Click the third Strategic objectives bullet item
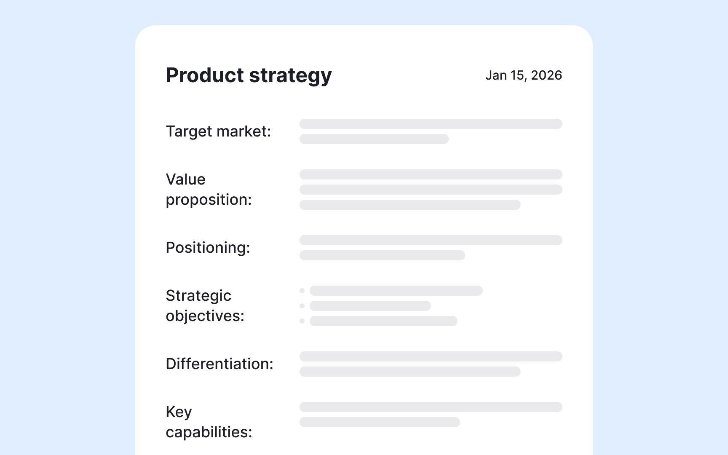 [x=383, y=321]
